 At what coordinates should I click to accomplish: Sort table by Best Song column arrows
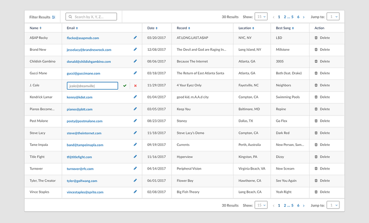click(293, 28)
